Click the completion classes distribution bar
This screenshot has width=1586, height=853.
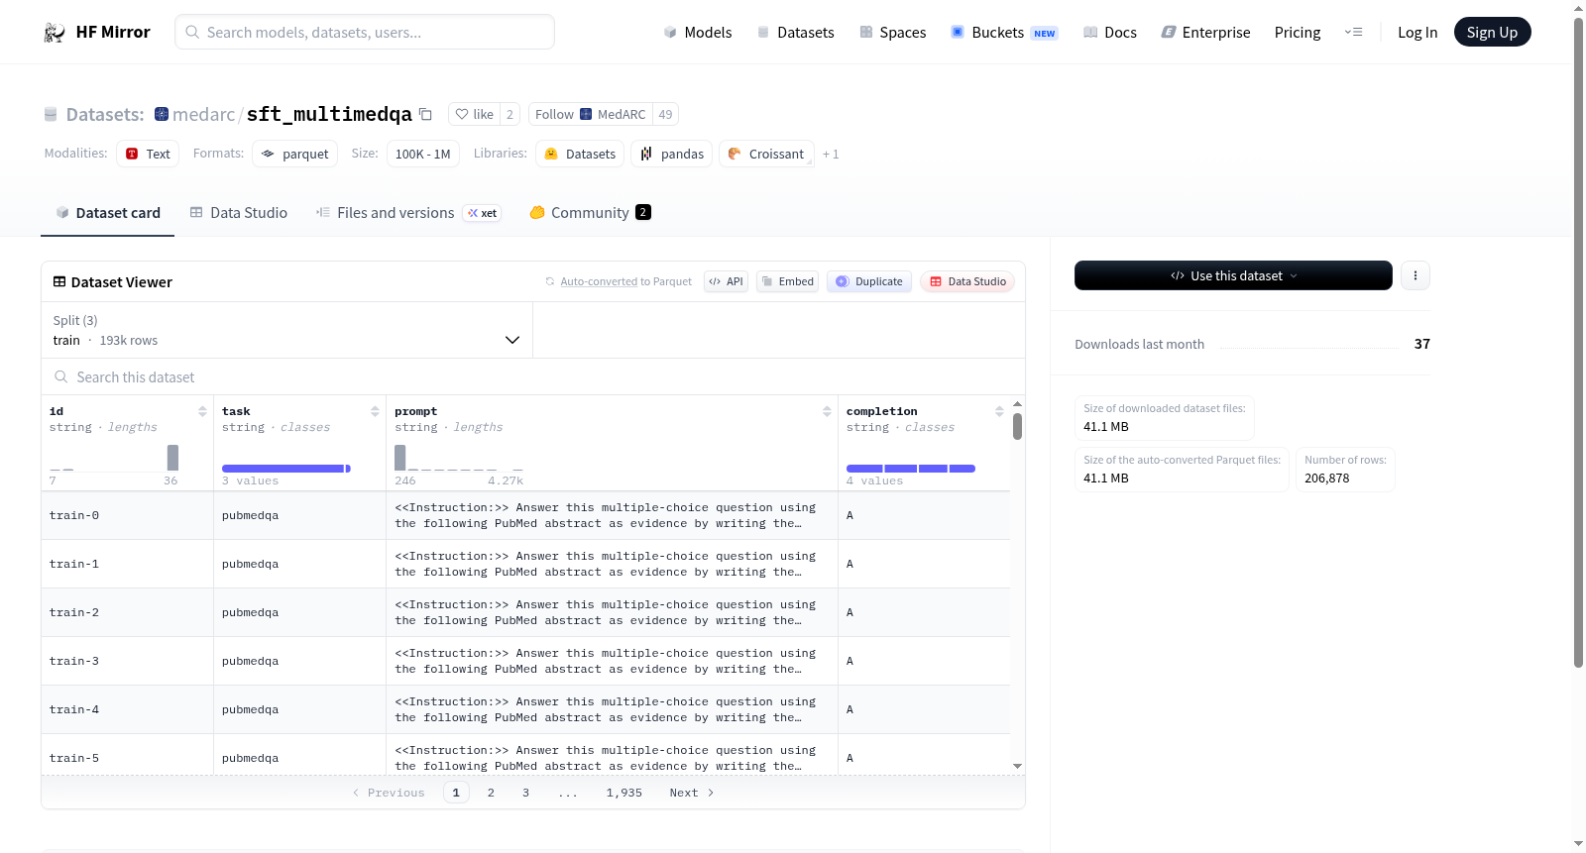[x=911, y=469]
